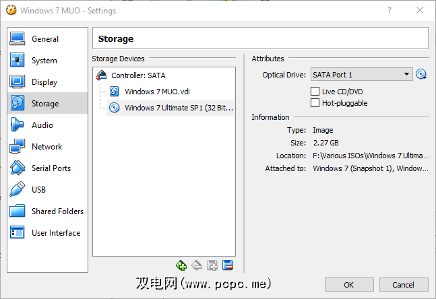This screenshot has width=436, height=299.
Task: Open the Audio settings category
Action: 42,125
